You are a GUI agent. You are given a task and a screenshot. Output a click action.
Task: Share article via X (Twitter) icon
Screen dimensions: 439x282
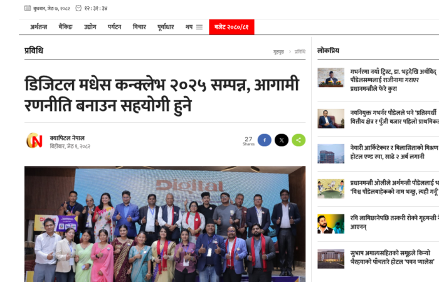tap(282, 140)
